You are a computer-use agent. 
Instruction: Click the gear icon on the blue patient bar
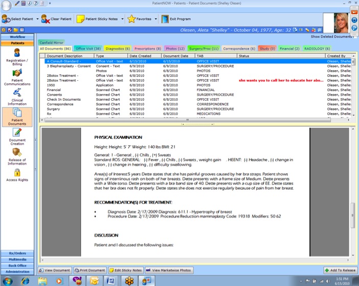[4, 30]
